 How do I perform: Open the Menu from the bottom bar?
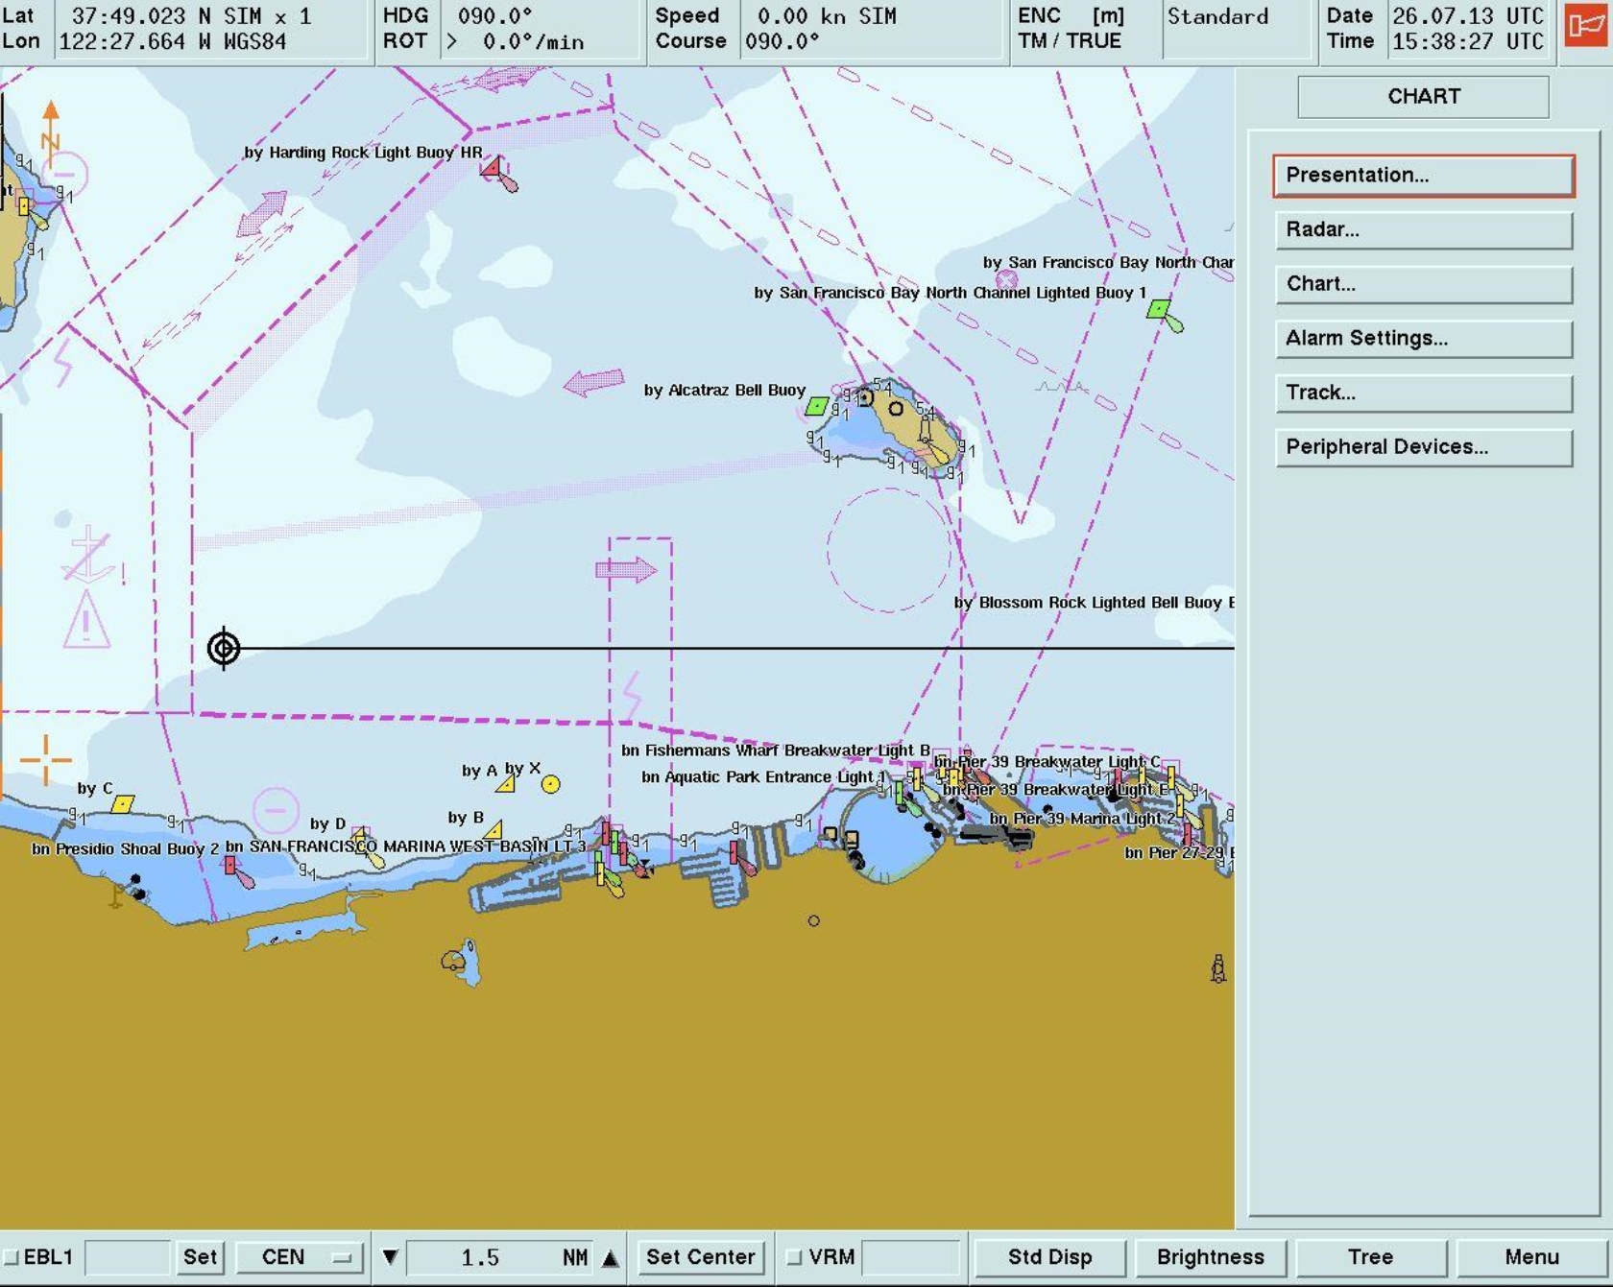[x=1530, y=1257]
